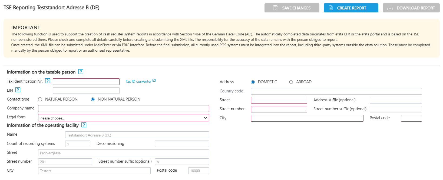Click the 'Information of the operating facility' heading
Viewport: 443px width, 180px height.
coord(43,125)
